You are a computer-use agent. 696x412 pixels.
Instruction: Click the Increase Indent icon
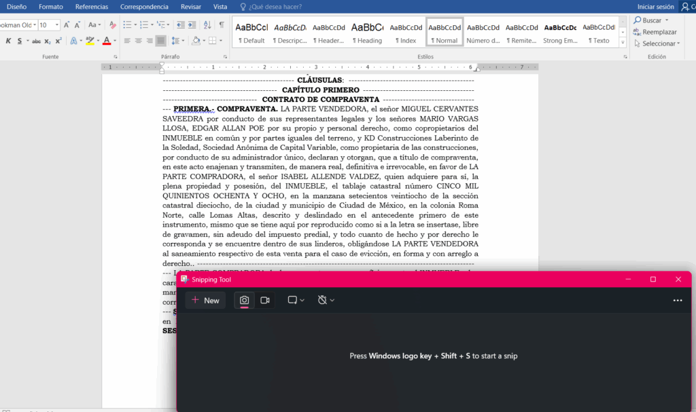click(x=191, y=25)
